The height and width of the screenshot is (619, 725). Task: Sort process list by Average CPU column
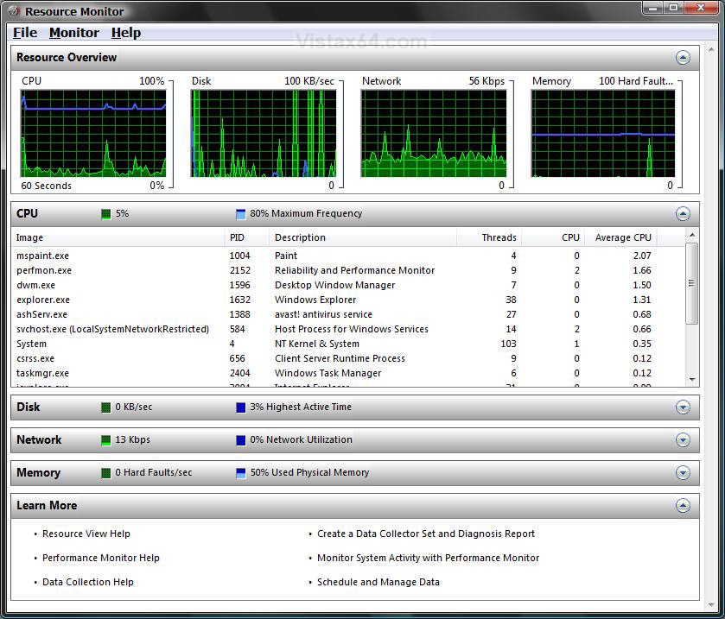(621, 237)
